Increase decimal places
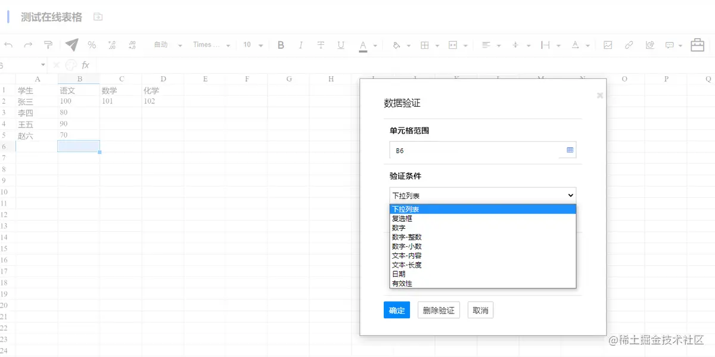This screenshot has height=357, width=715. [x=132, y=45]
